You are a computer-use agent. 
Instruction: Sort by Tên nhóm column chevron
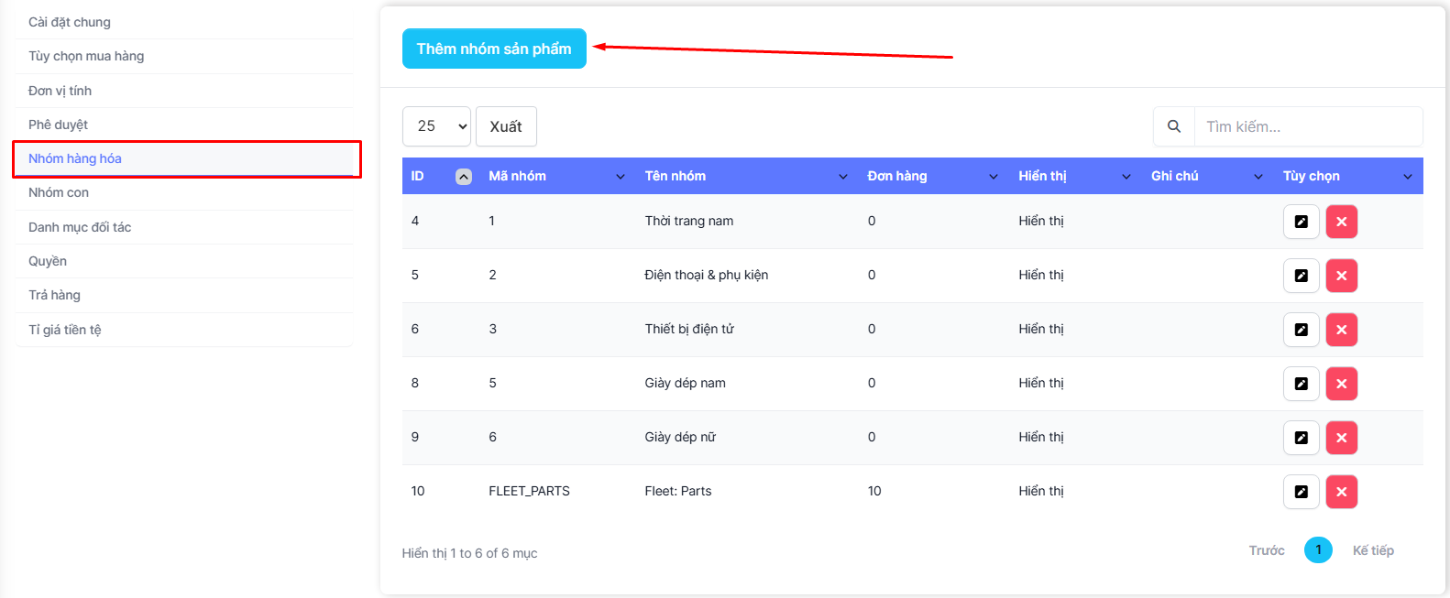tap(842, 177)
